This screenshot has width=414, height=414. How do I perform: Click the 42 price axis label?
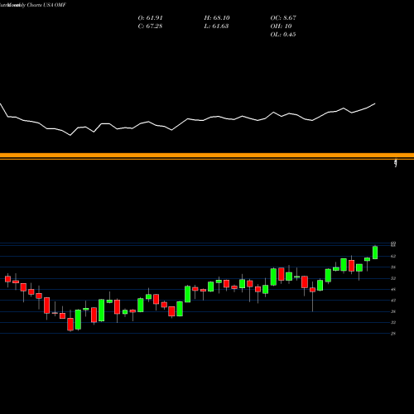pos(393,301)
